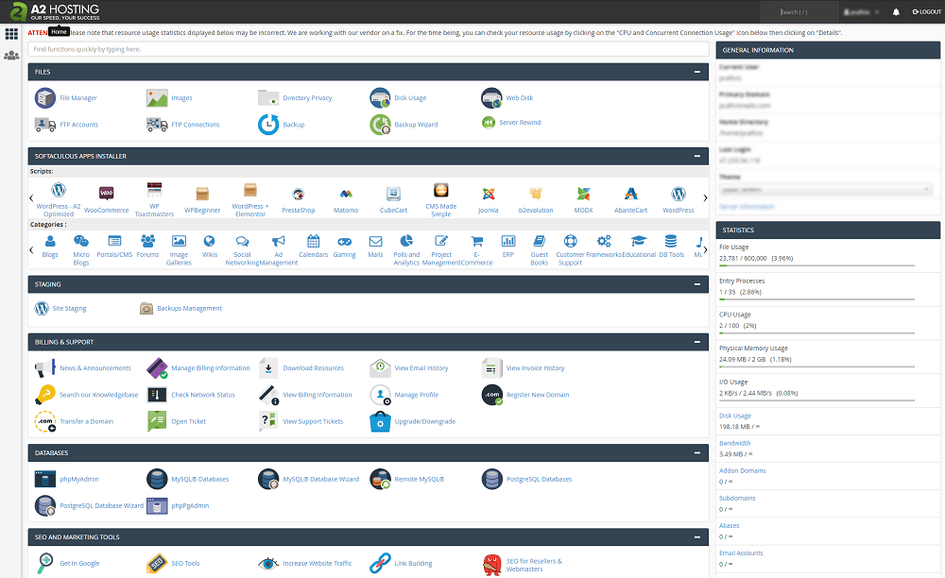945x578 pixels.
Task: Open Backups Management icon
Action: click(146, 308)
